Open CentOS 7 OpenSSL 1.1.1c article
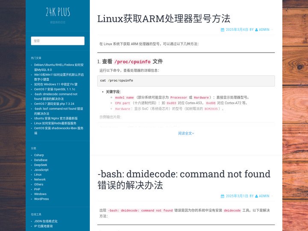Viewport: 308px width, 231px height. 55,89
